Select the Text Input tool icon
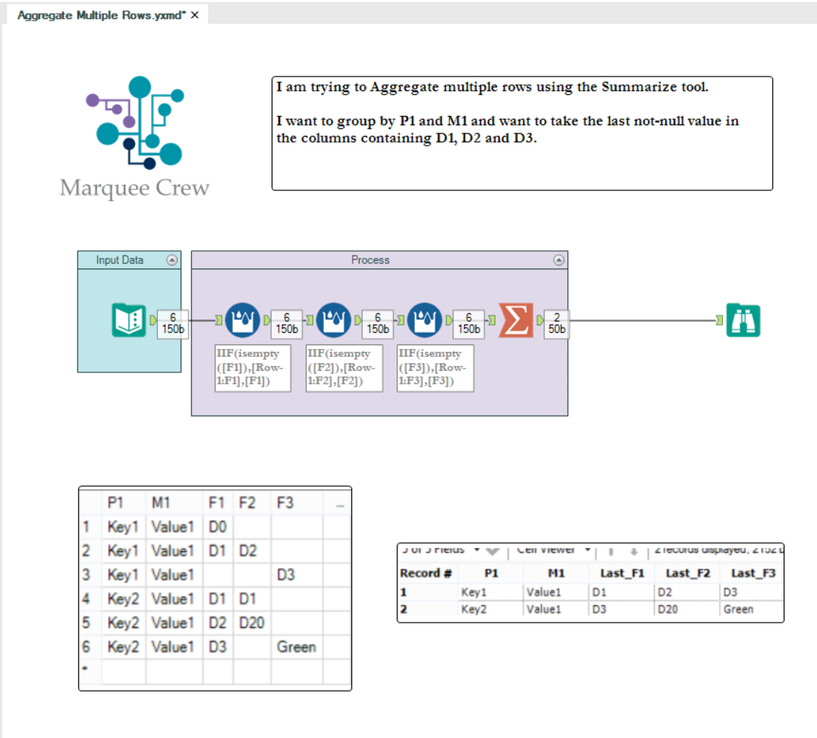This screenshot has height=738, width=817. coord(128,320)
